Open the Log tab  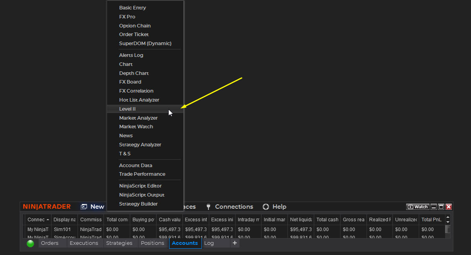pos(209,243)
